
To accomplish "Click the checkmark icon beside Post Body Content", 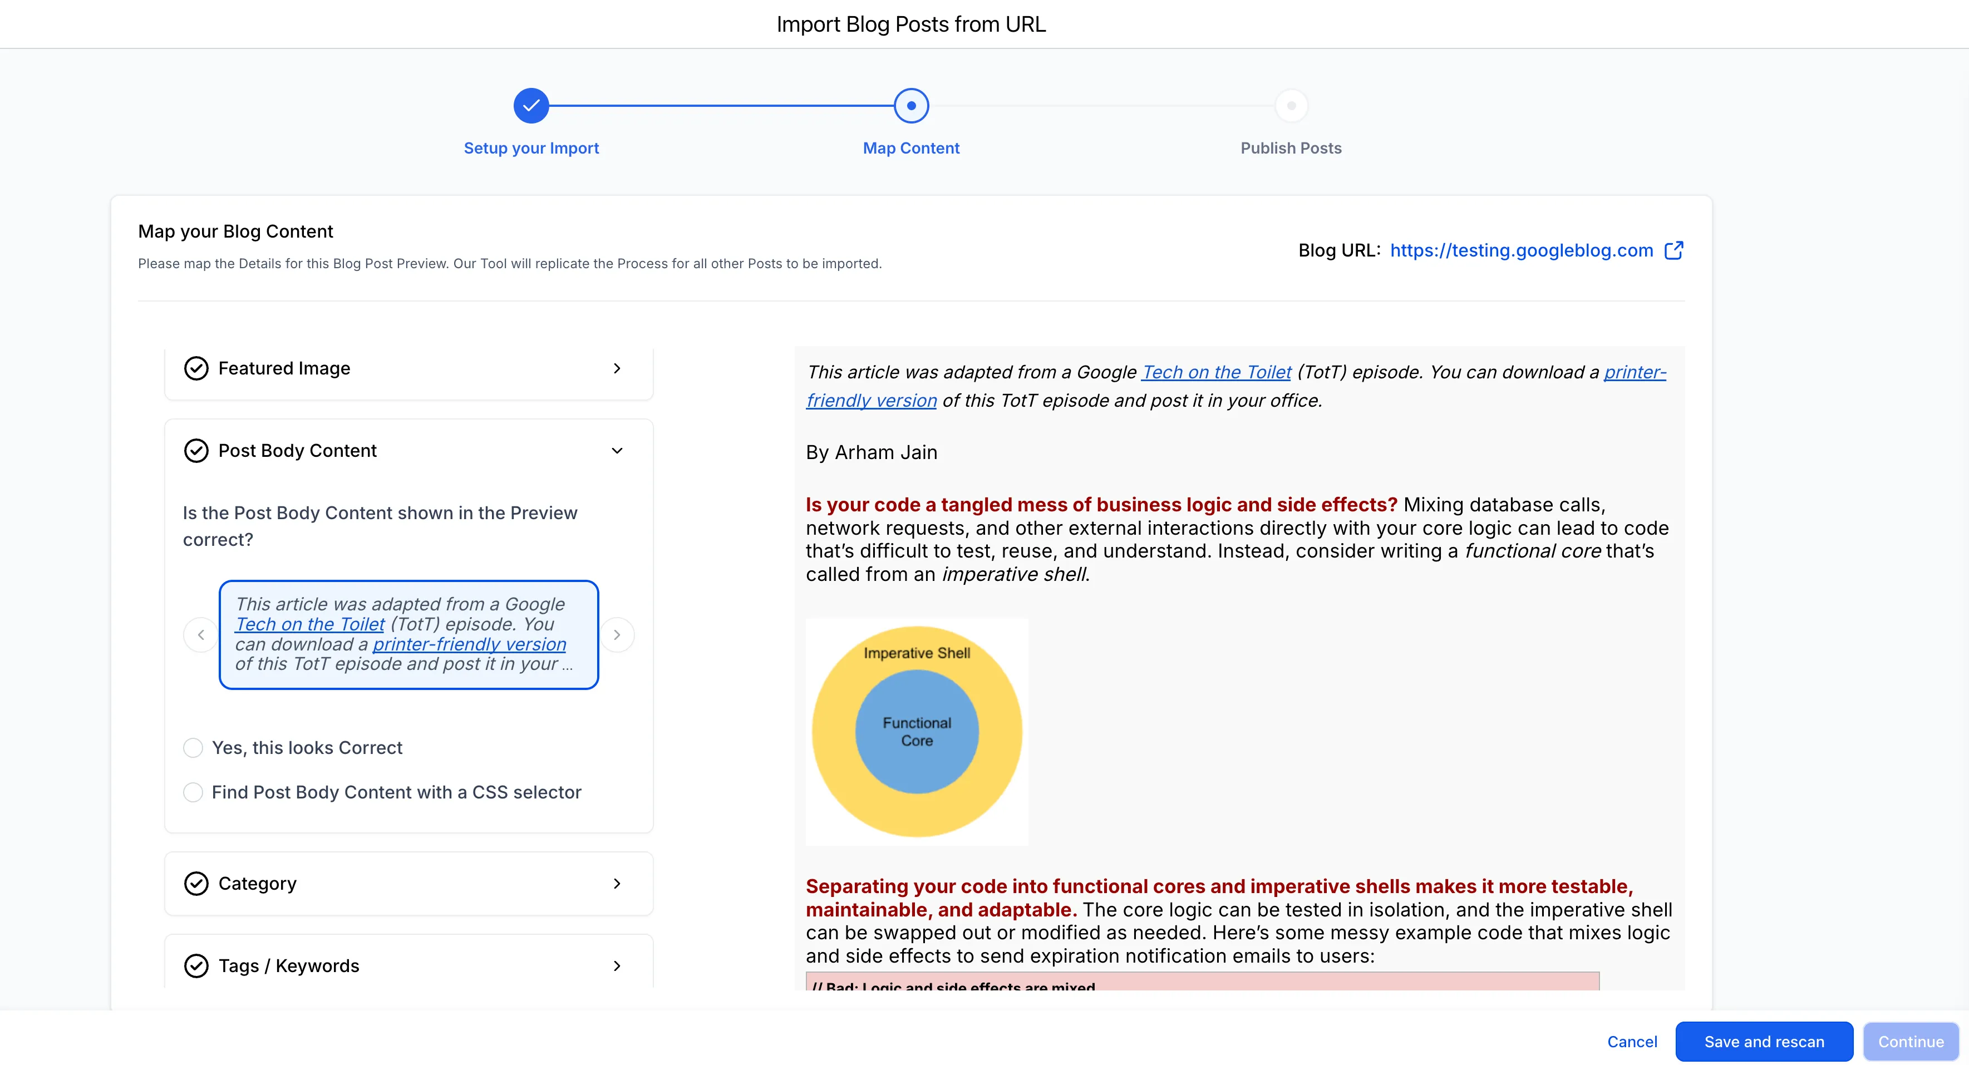I will (x=196, y=451).
